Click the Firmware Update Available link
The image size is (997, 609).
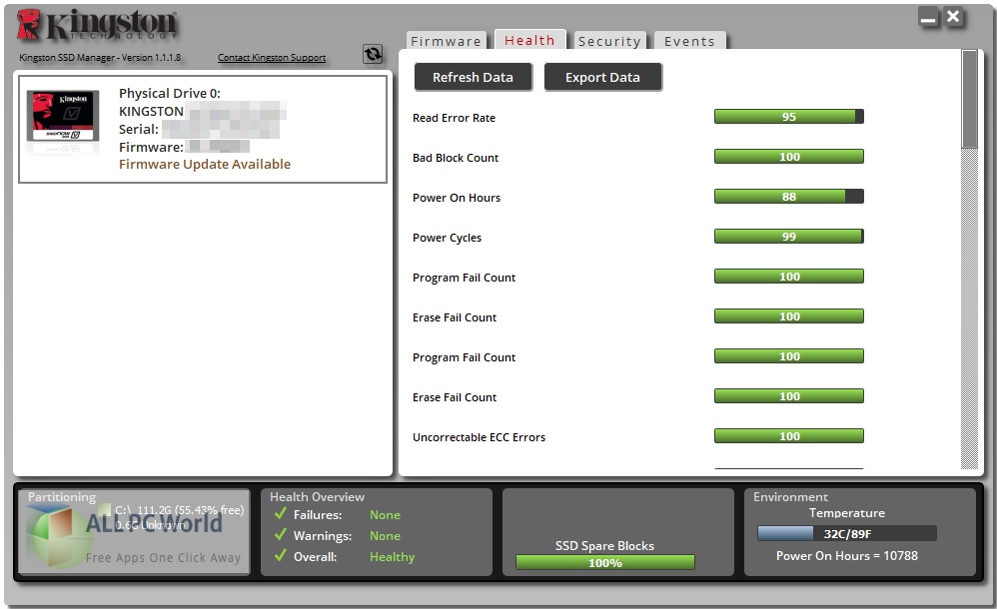point(204,164)
